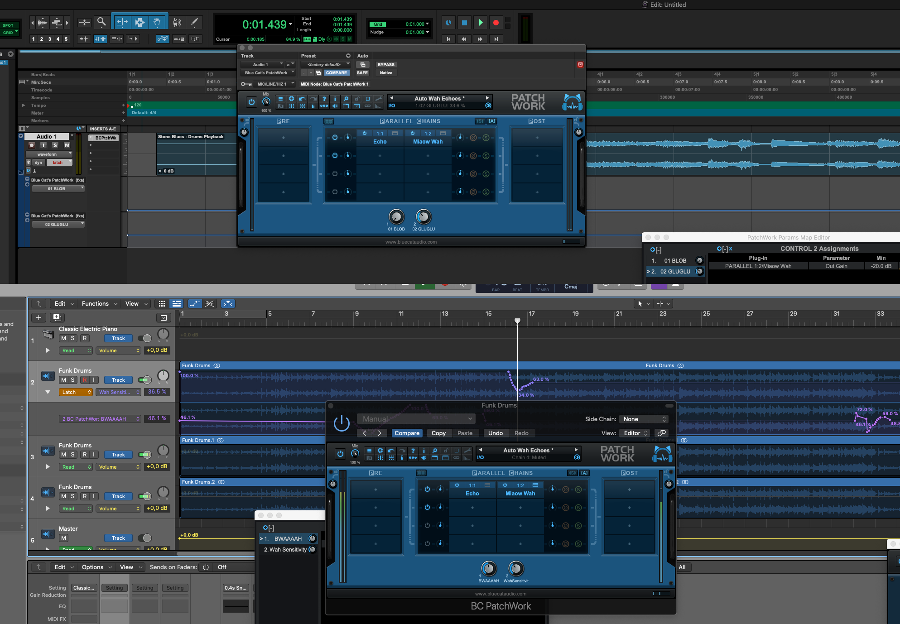Select the Pro Tools Zoomer tool
Image resolution: width=900 pixels, height=624 pixels.
pyautogui.click(x=101, y=22)
